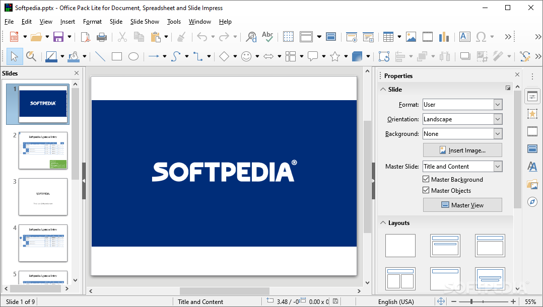Open the Styles sidebar icon

pos(532,167)
